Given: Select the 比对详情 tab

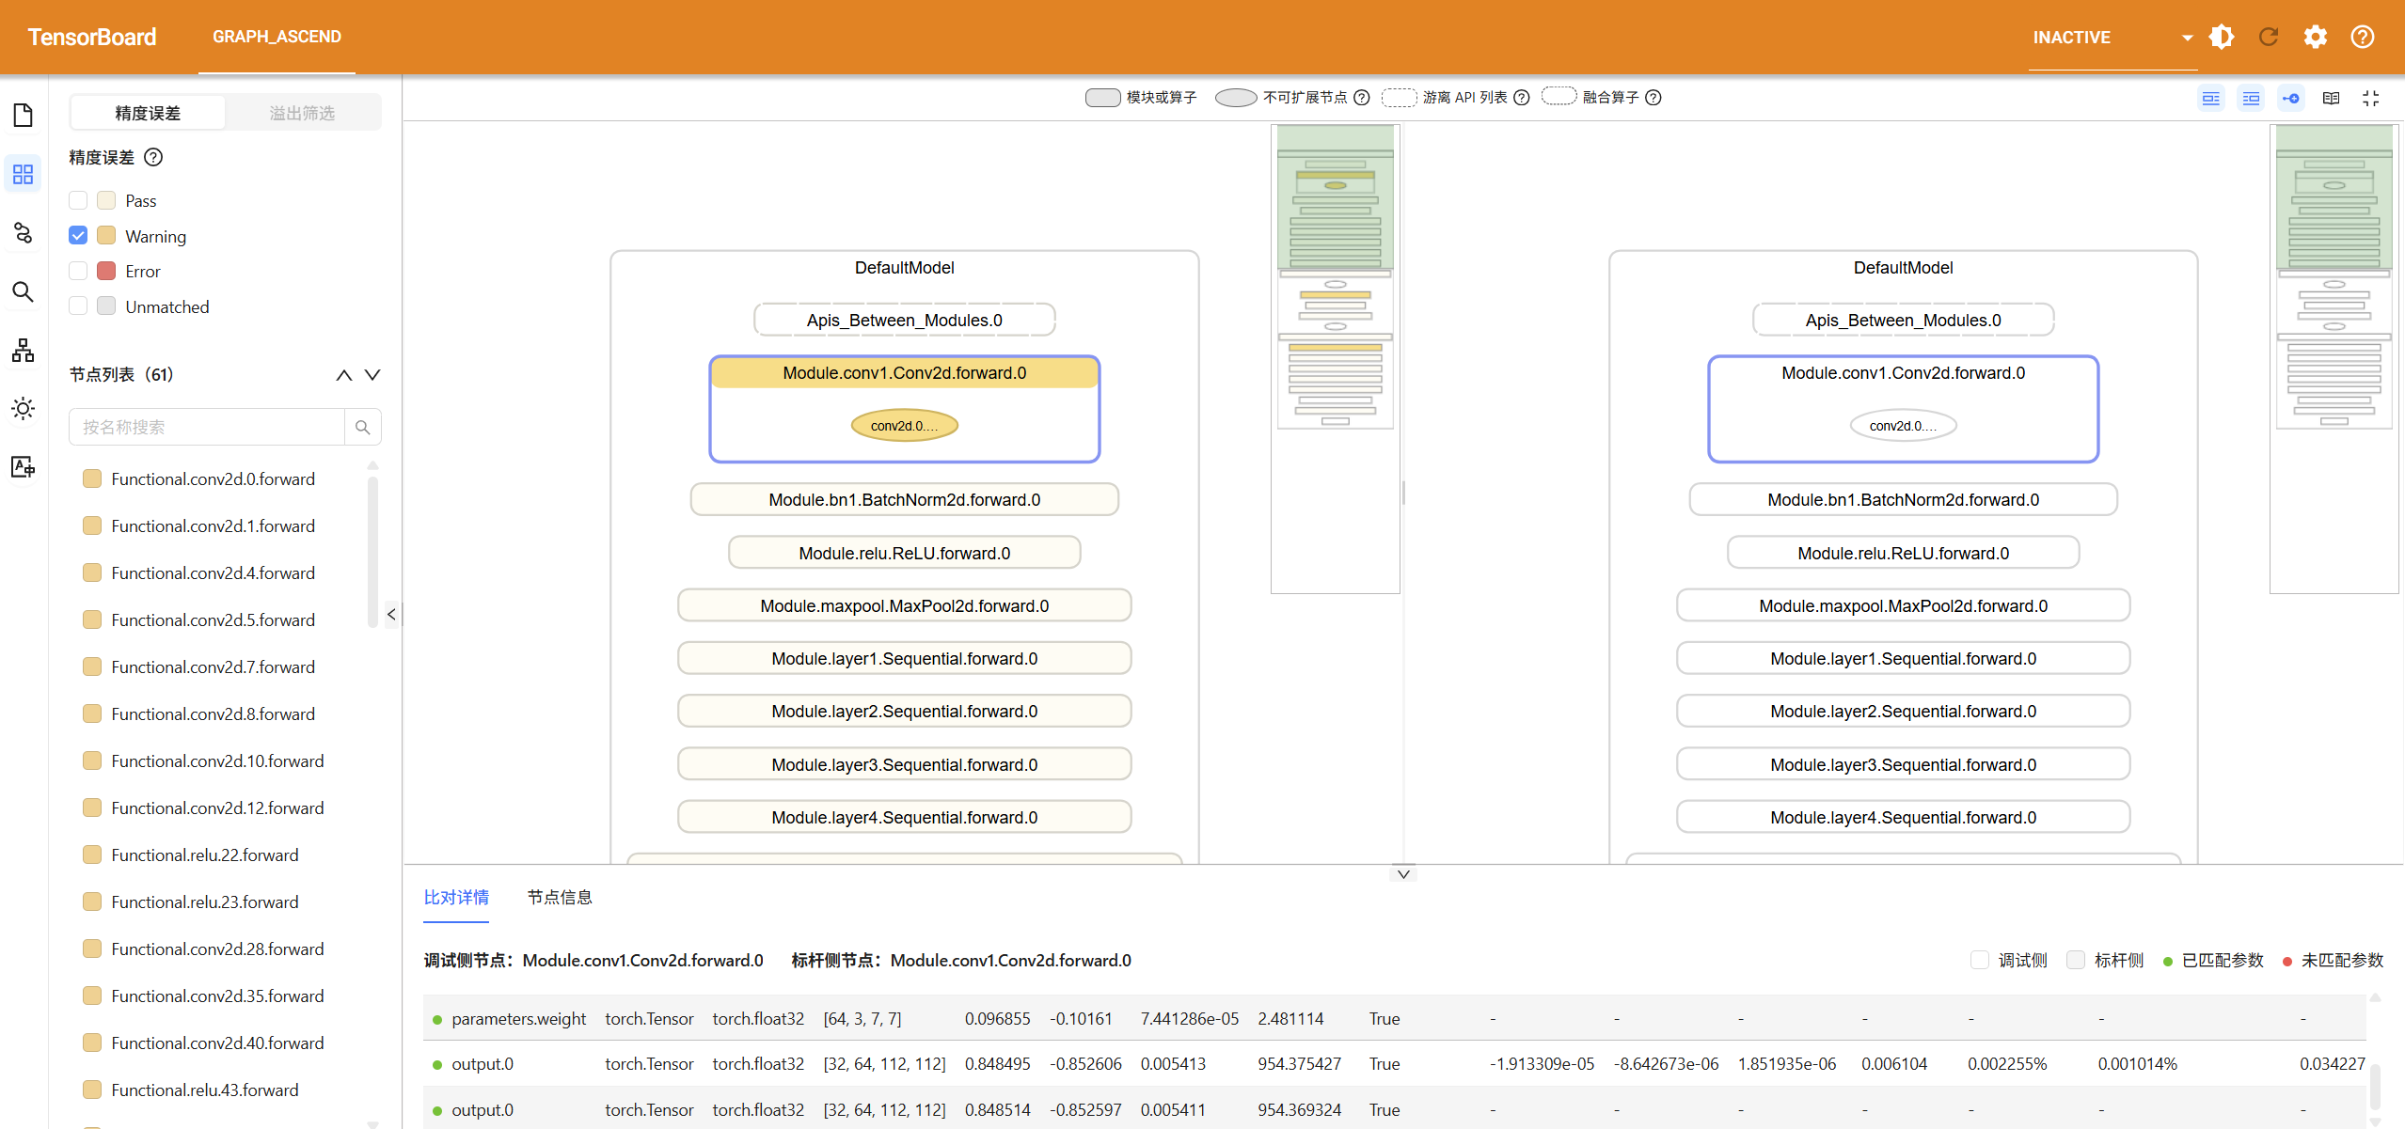Looking at the screenshot, I should [x=456, y=897].
